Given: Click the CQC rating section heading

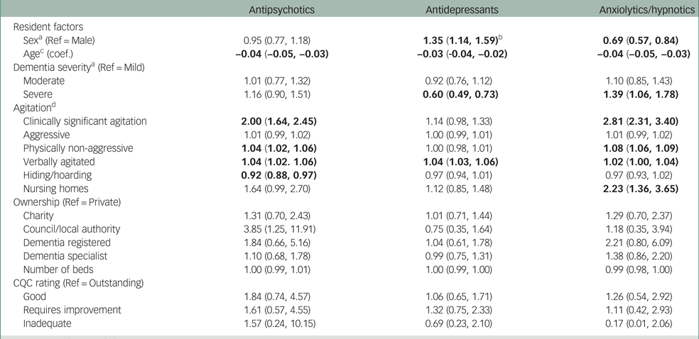Looking at the screenshot, I should [x=80, y=283].
